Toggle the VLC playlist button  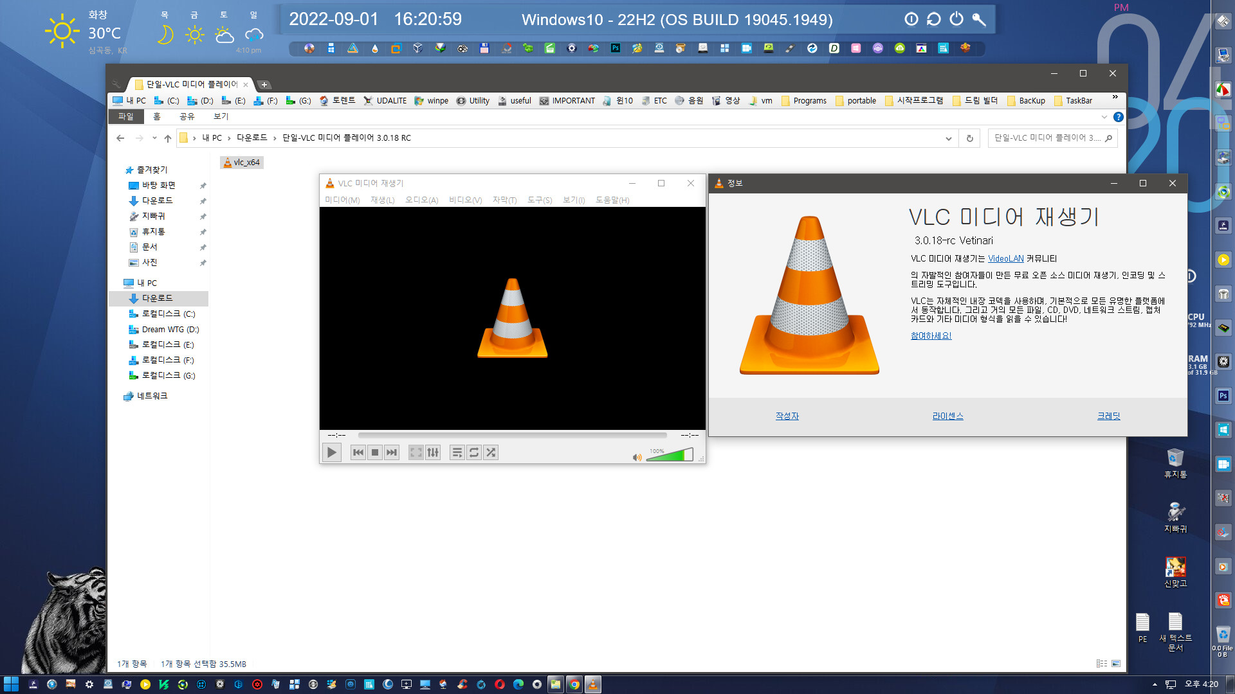(457, 452)
